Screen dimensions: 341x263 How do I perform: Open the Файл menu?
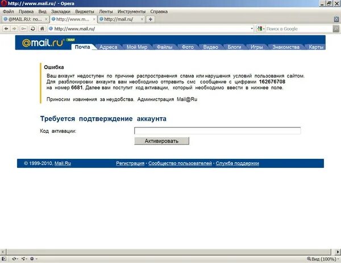click(9, 11)
